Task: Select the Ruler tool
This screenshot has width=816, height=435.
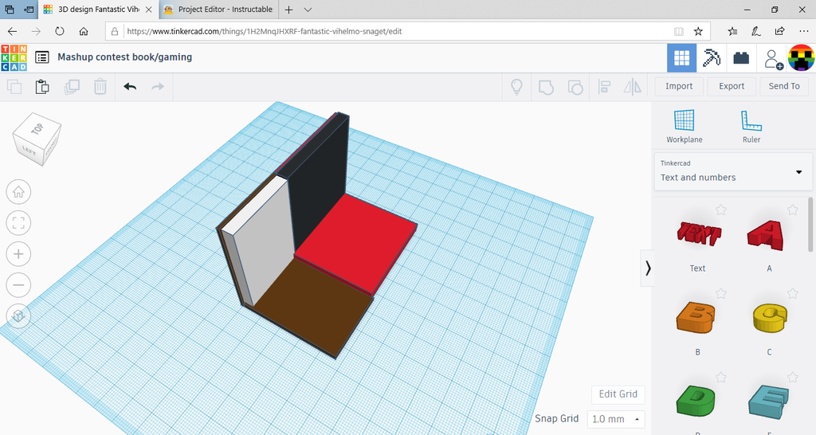Action: [x=751, y=127]
